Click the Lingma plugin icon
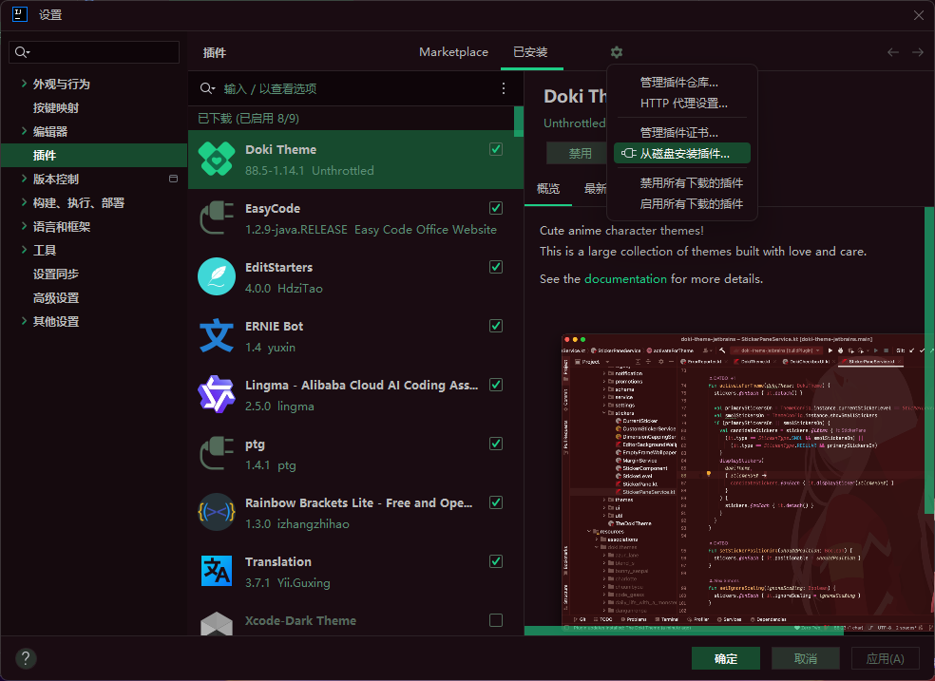The height and width of the screenshot is (681, 935). [216, 394]
